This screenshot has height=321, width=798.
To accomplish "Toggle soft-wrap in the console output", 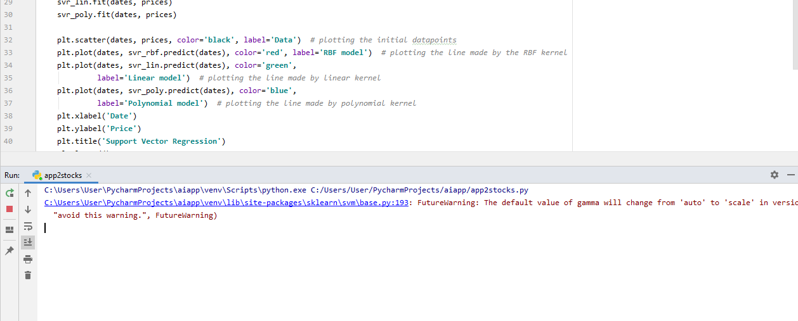I will tap(28, 225).
